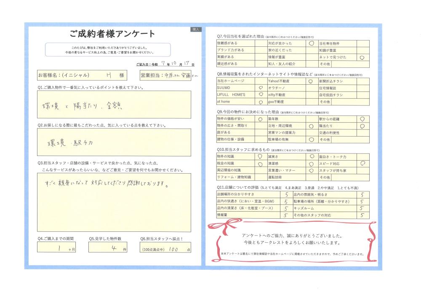The image size is (421, 298).
Task: Click the Q1 answer box about 環境と陽当たり
Action: (114, 105)
